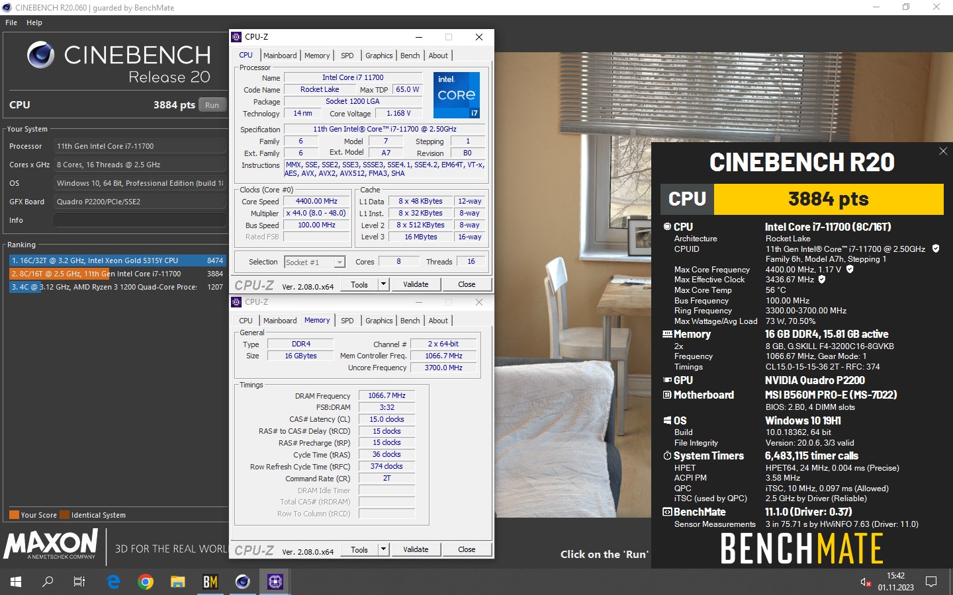Select SPD tab in lower CPU-Z window
This screenshot has width=953, height=595.
pyautogui.click(x=347, y=321)
